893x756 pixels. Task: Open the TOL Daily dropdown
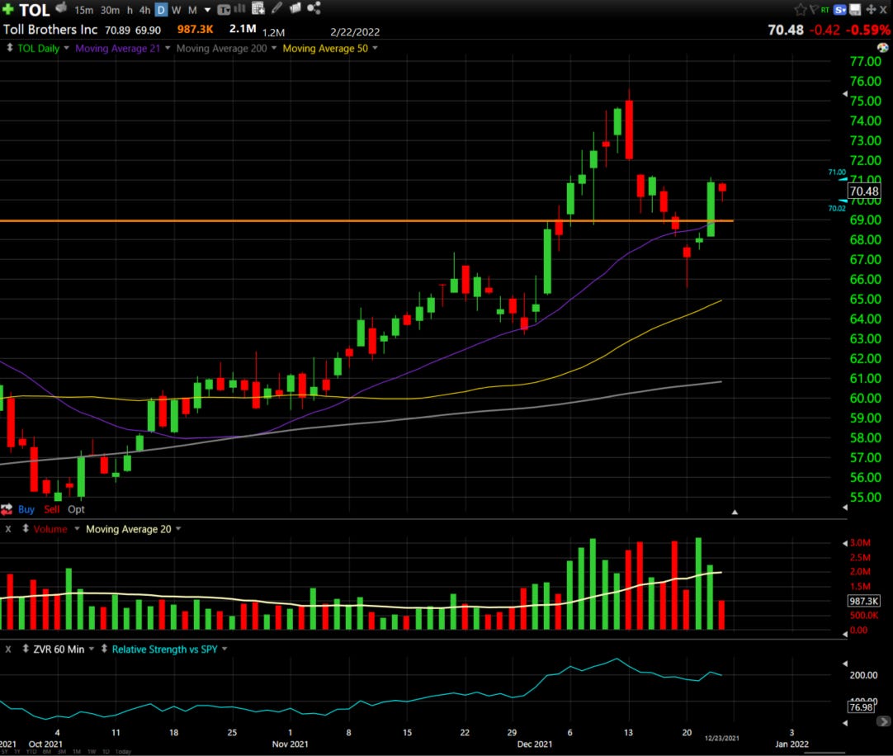66,48
